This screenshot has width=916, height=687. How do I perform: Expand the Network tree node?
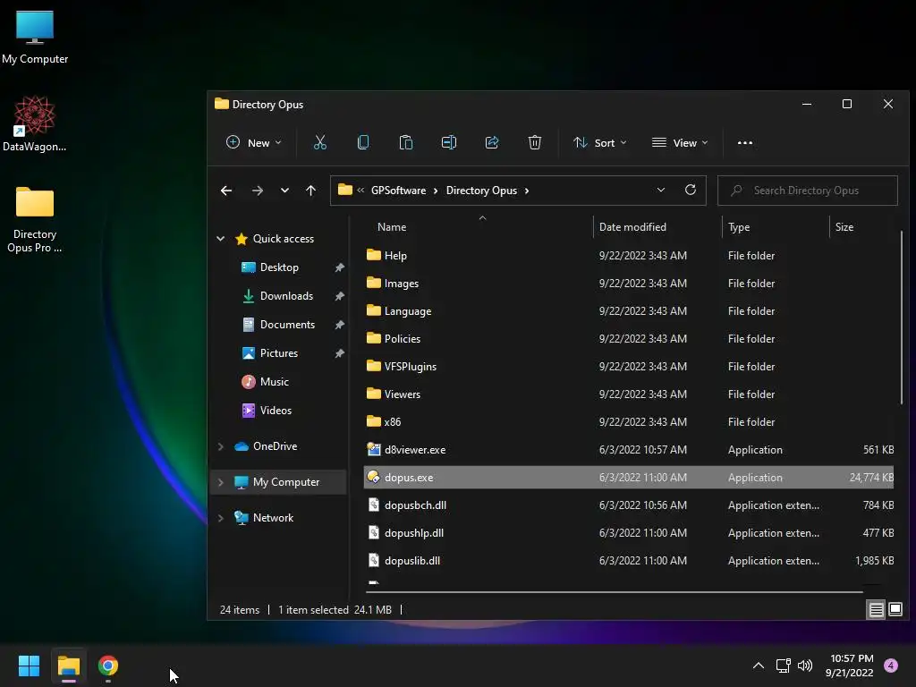[x=221, y=518]
